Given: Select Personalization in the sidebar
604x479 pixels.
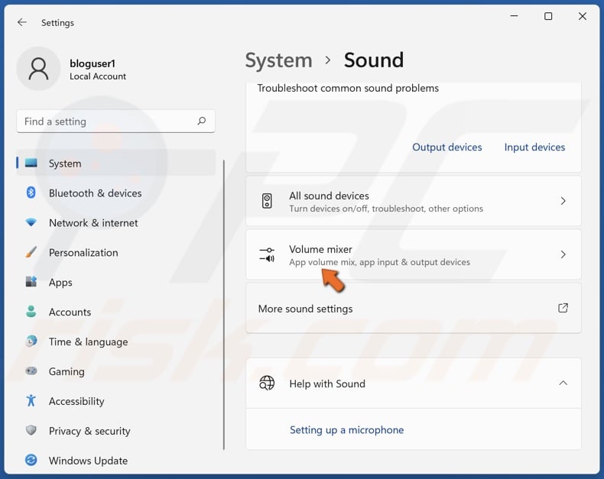Looking at the screenshot, I should [x=115, y=252].
